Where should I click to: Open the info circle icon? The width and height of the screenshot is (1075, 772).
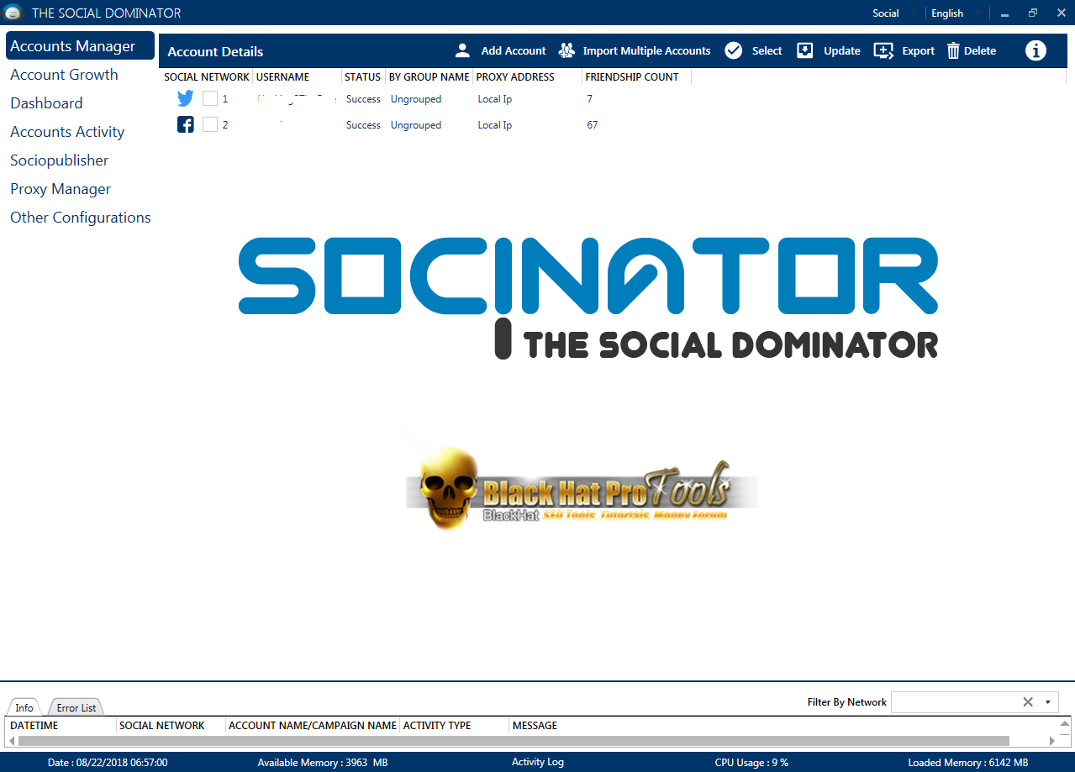click(1035, 50)
